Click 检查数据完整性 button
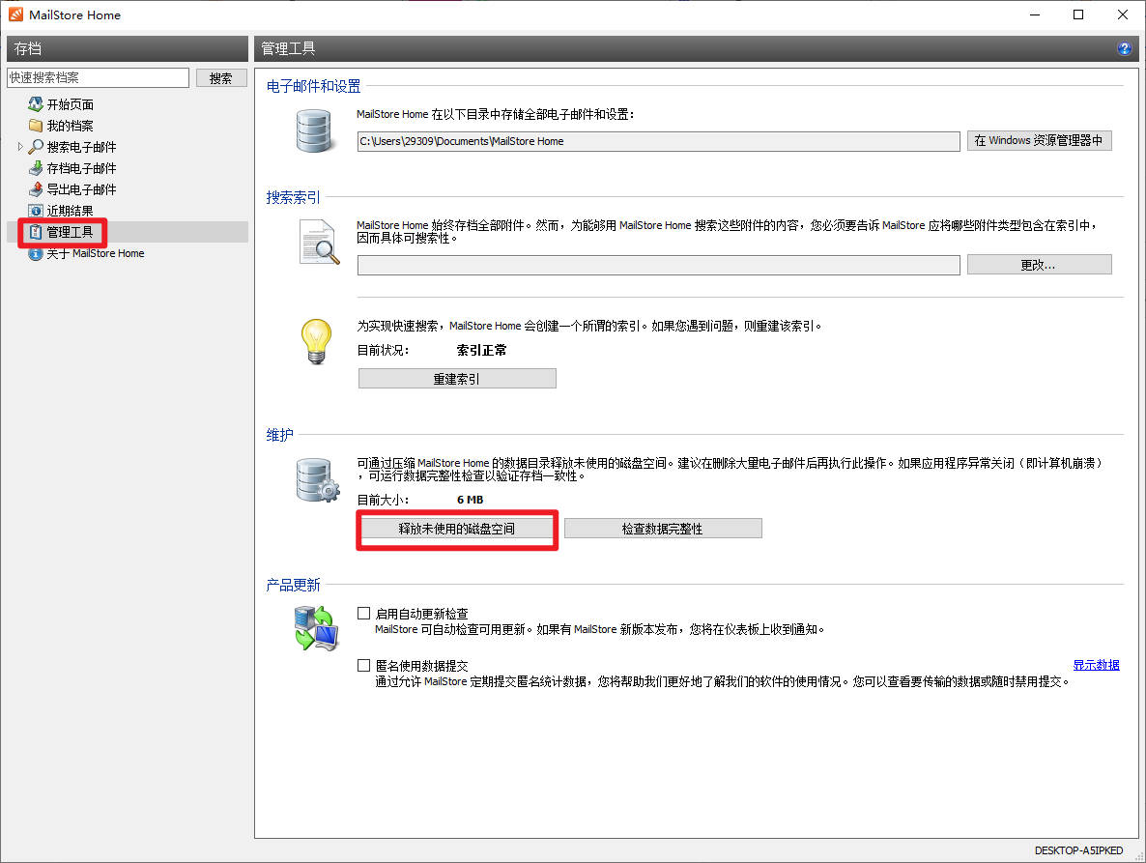This screenshot has height=863, width=1146. [662, 529]
